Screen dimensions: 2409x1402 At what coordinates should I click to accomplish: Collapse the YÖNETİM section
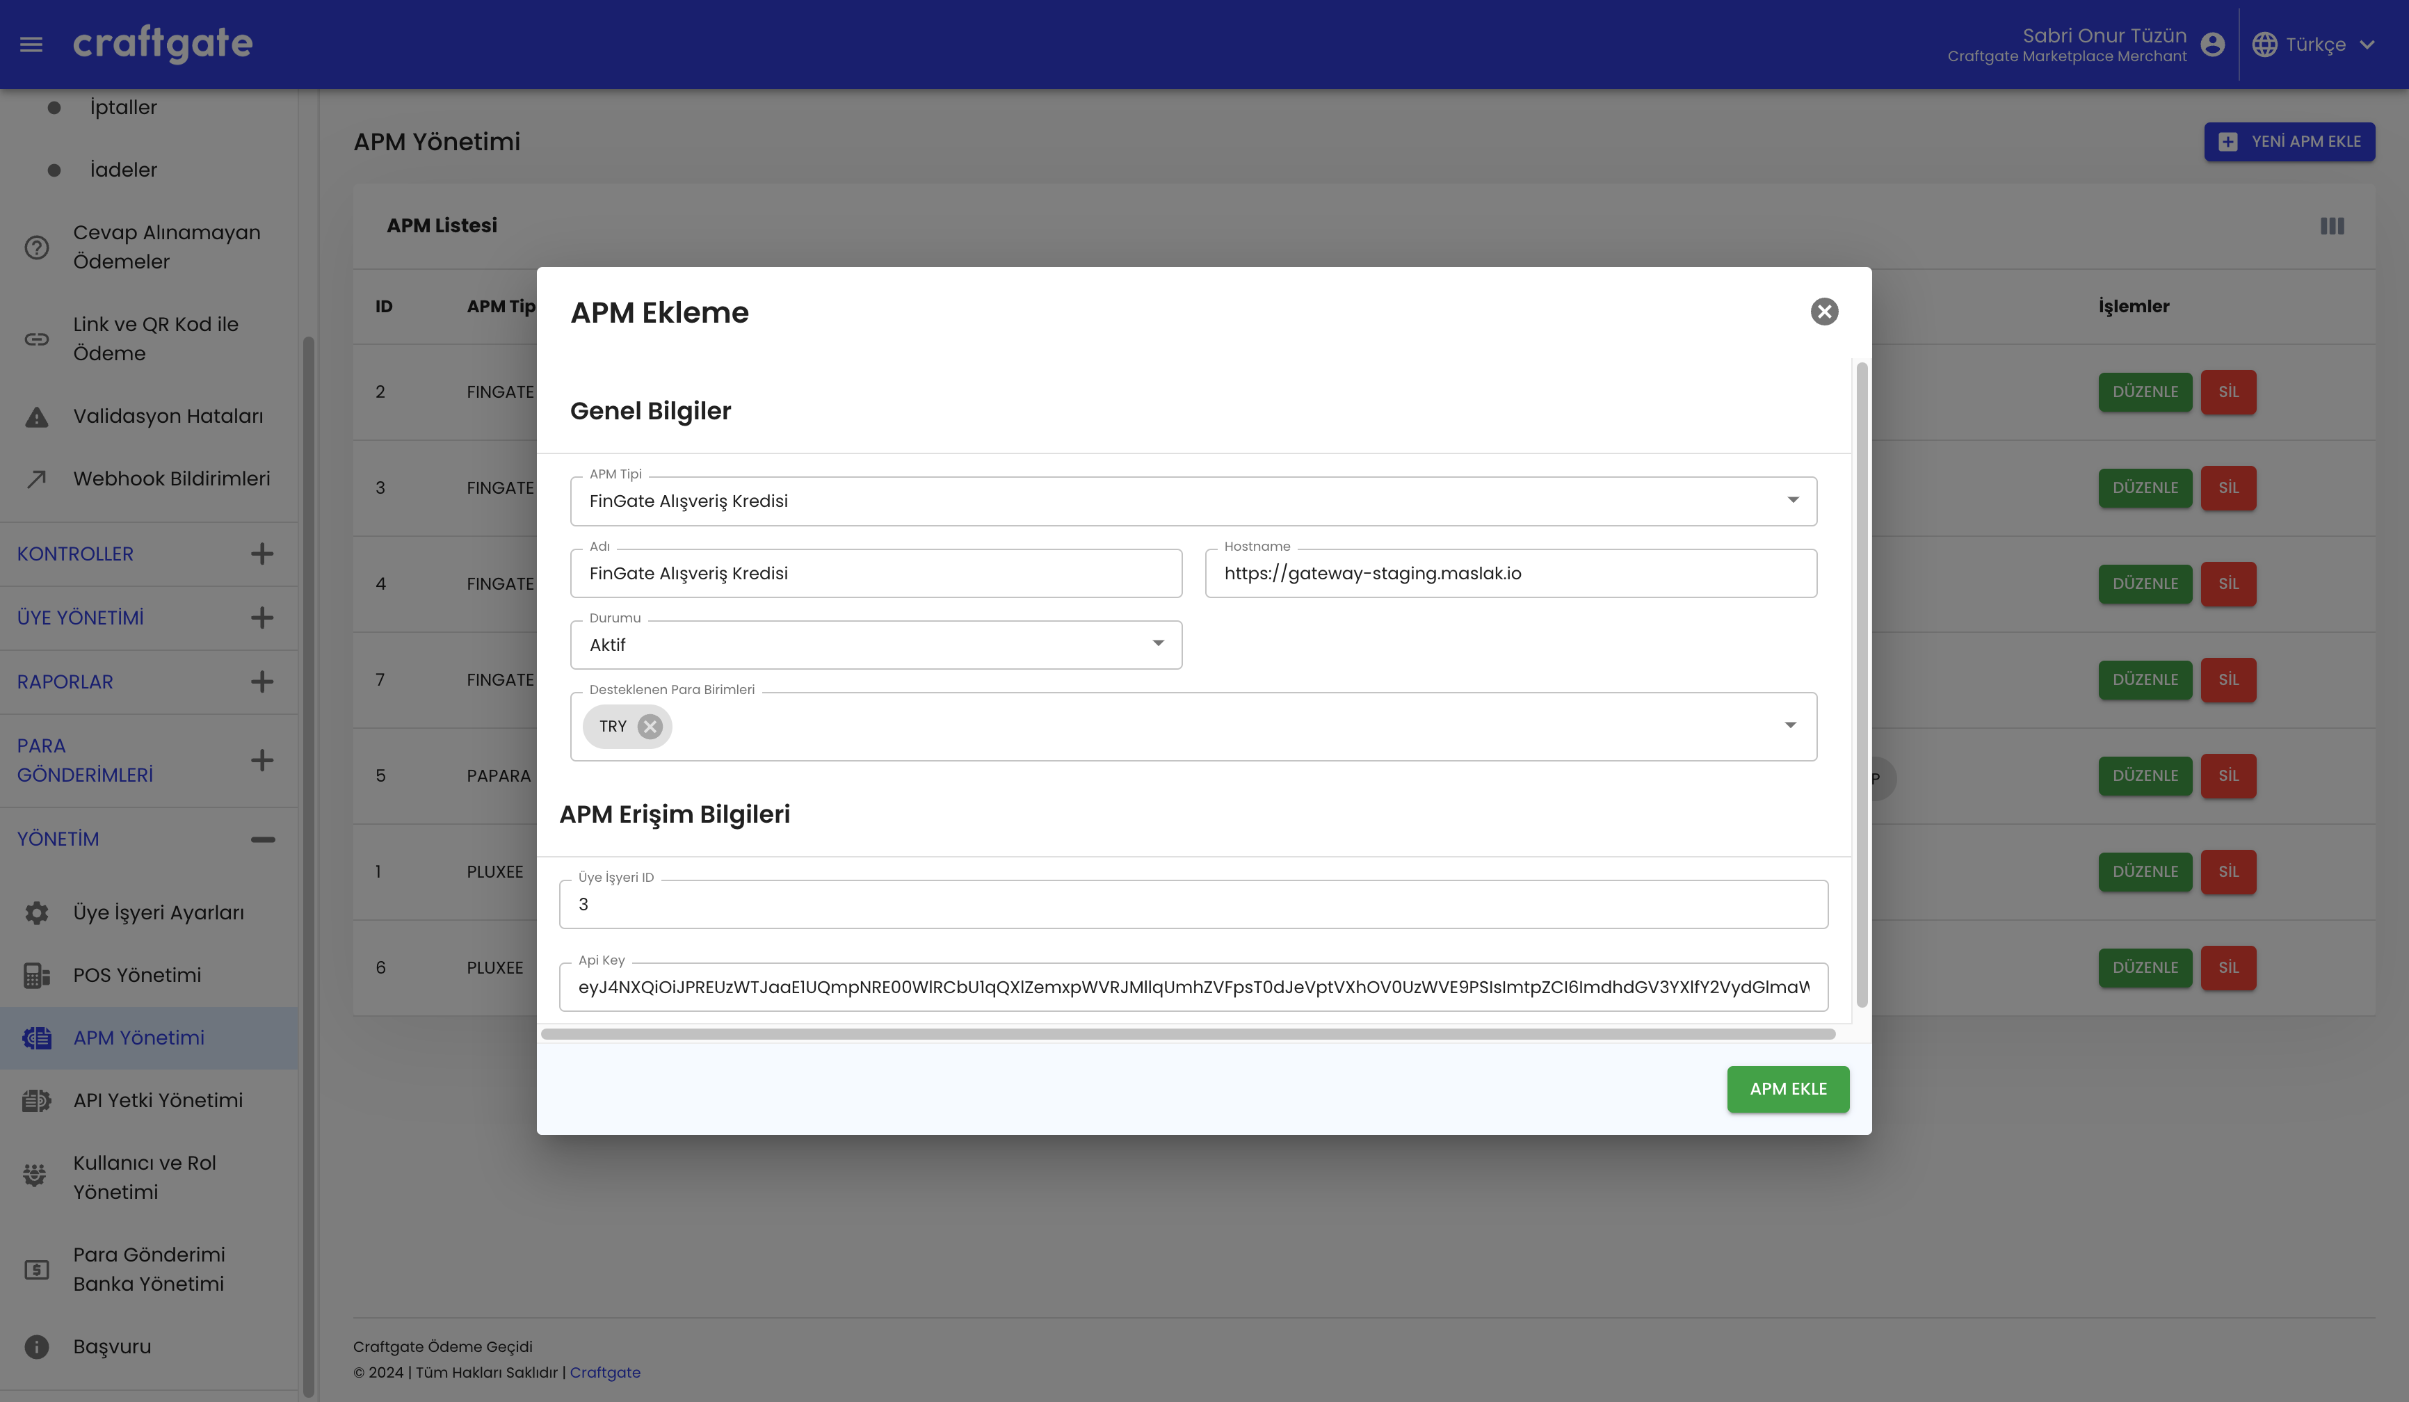263,839
